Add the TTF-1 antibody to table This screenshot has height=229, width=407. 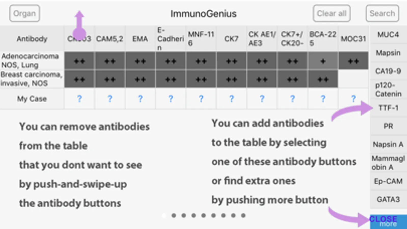click(x=388, y=108)
